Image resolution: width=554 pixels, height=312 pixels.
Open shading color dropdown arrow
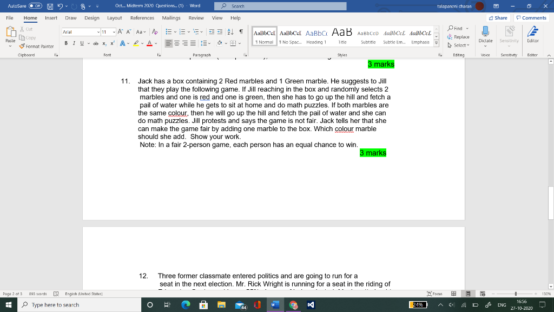(x=226, y=43)
